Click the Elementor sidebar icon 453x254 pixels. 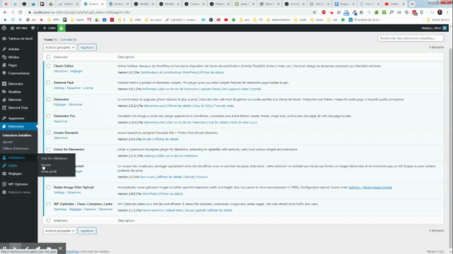click(4, 84)
